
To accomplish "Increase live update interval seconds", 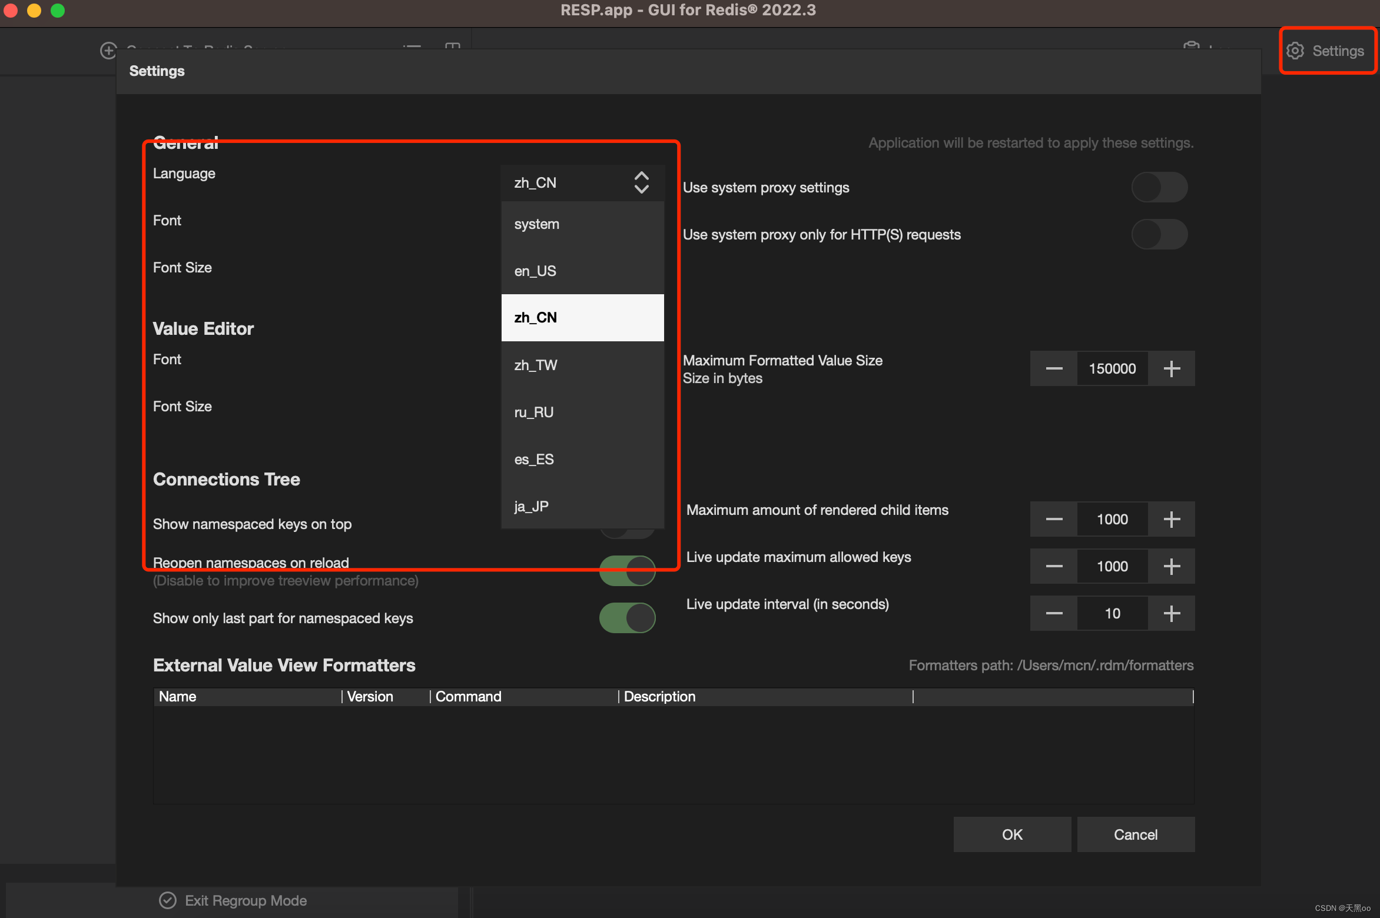I will (x=1172, y=613).
